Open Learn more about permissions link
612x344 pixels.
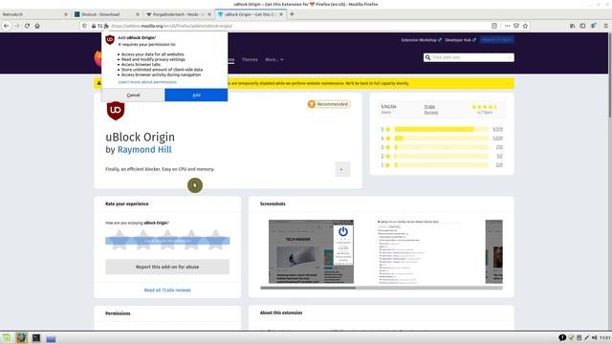tap(147, 82)
